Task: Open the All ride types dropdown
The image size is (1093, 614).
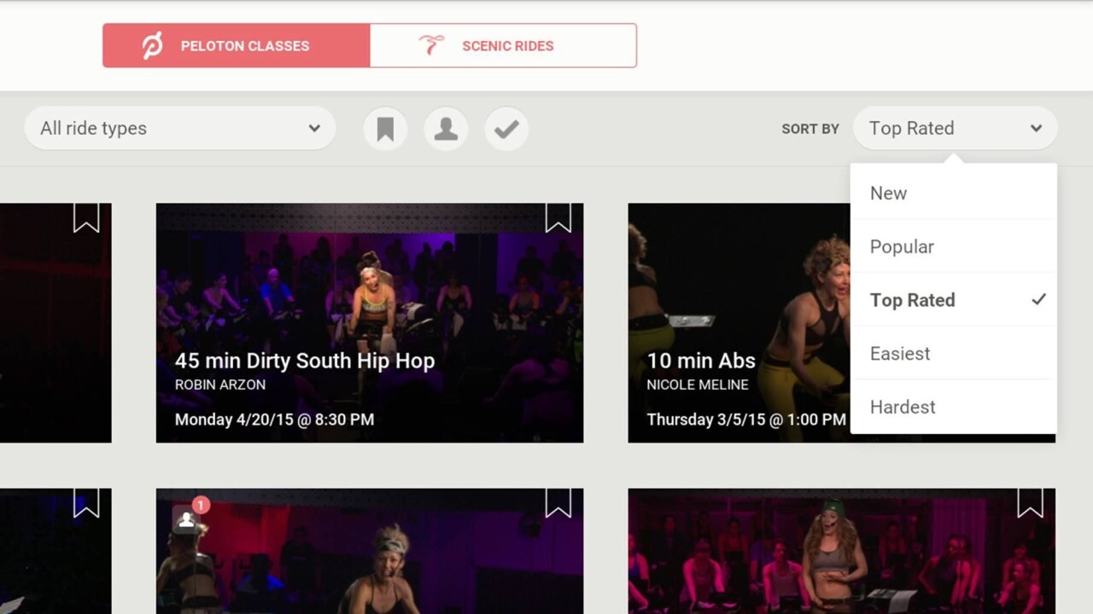Action: pos(179,128)
